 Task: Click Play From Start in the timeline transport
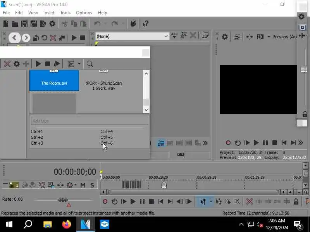click(124, 201)
